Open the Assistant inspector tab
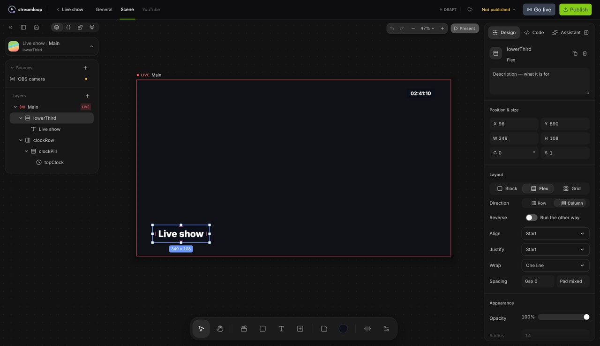 tap(566, 32)
